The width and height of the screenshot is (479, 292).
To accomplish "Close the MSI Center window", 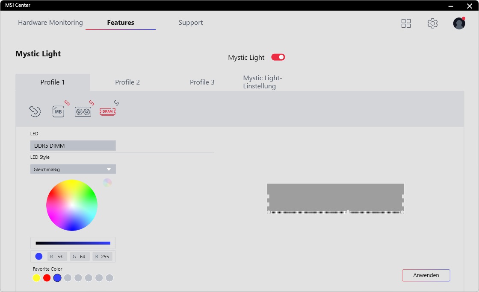I will [470, 6].
